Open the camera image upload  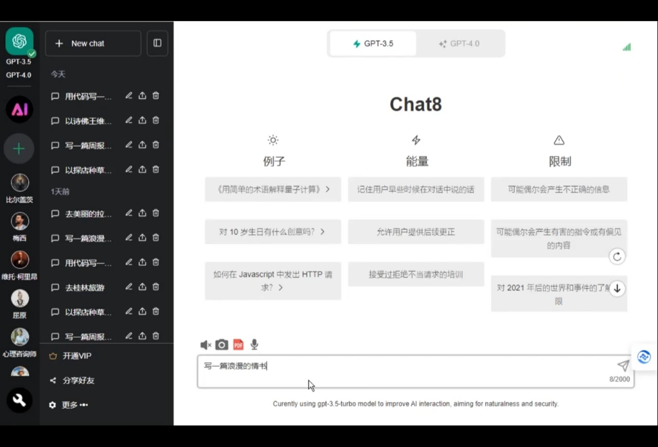tap(222, 345)
